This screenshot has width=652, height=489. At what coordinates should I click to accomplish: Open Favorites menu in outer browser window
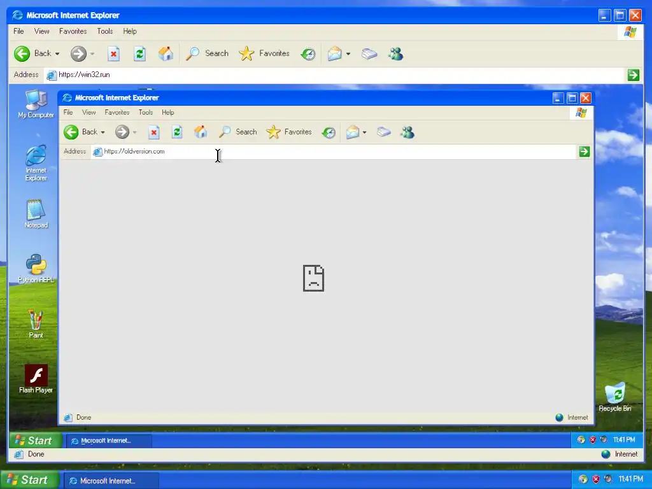coord(73,31)
